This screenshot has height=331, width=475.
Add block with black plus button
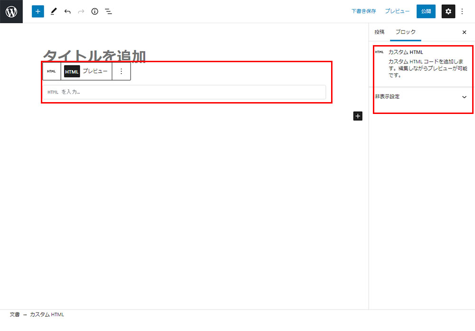358,116
